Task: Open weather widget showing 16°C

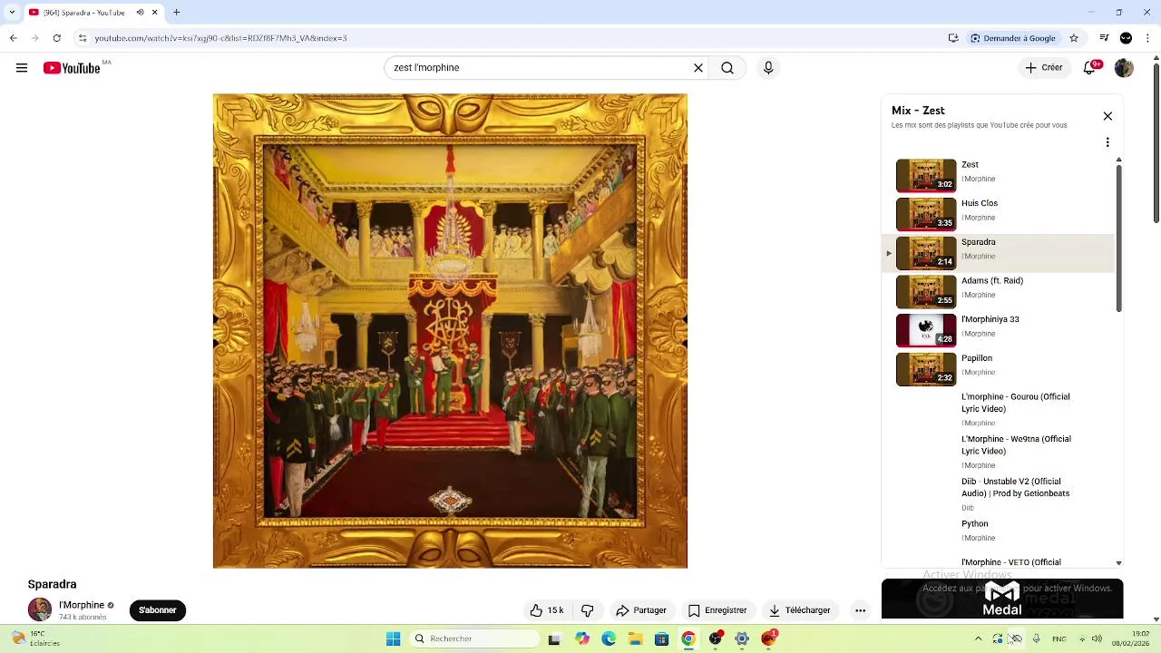Action: (34, 638)
